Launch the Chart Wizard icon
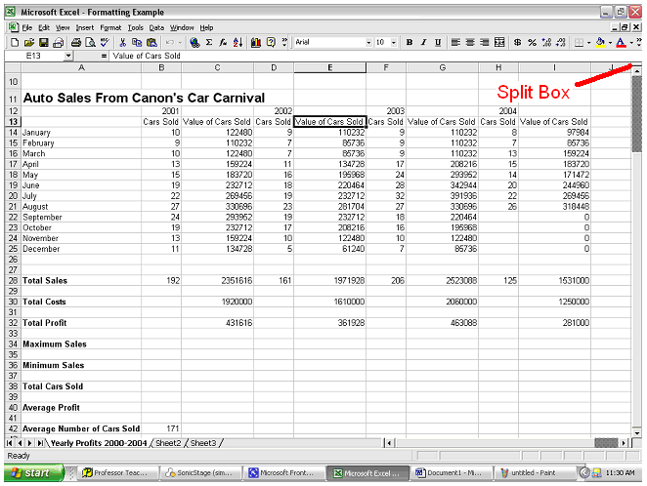Image resolution: width=647 pixels, height=486 pixels. point(256,43)
